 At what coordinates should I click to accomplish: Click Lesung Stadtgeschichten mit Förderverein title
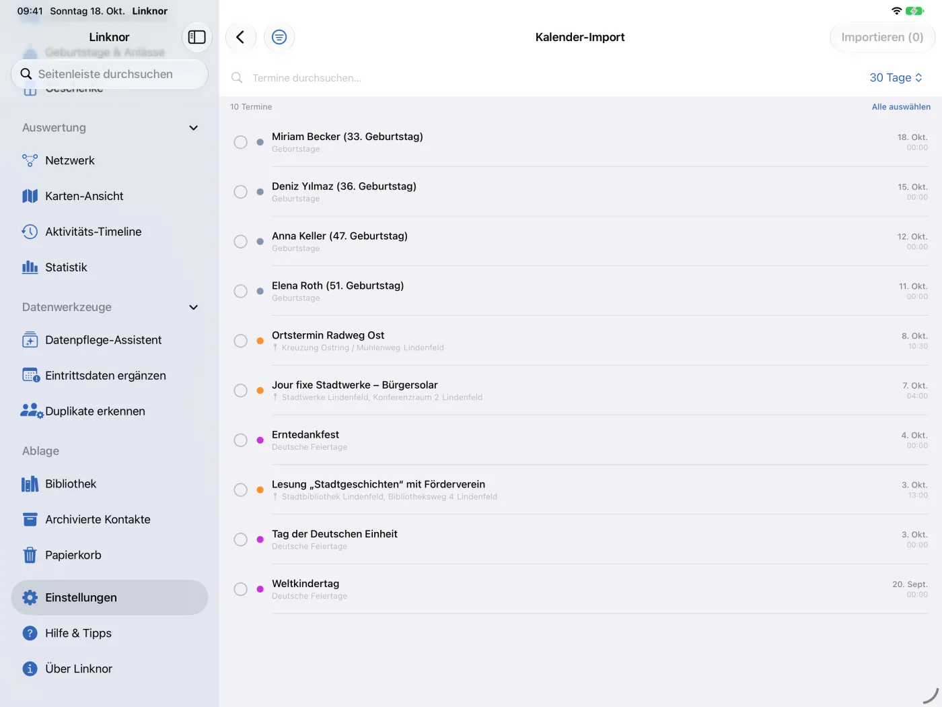pos(378,484)
